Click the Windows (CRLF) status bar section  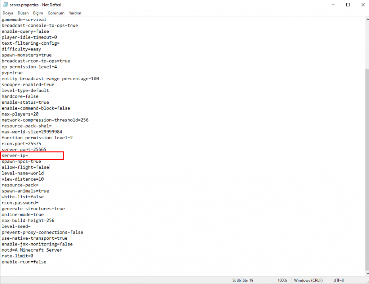308,280
